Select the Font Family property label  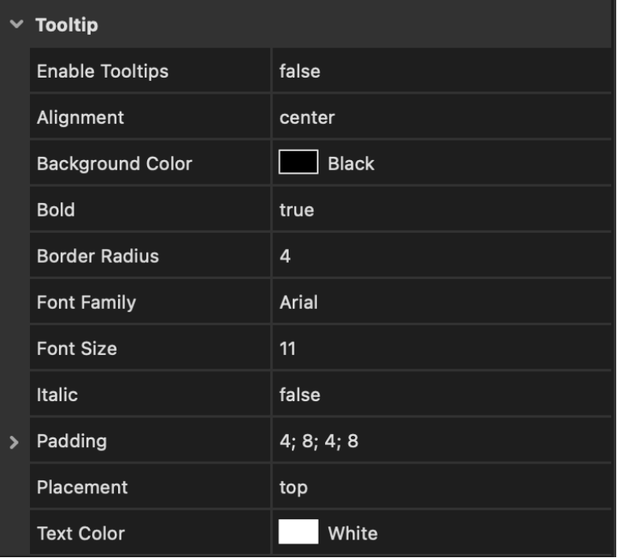point(86,302)
